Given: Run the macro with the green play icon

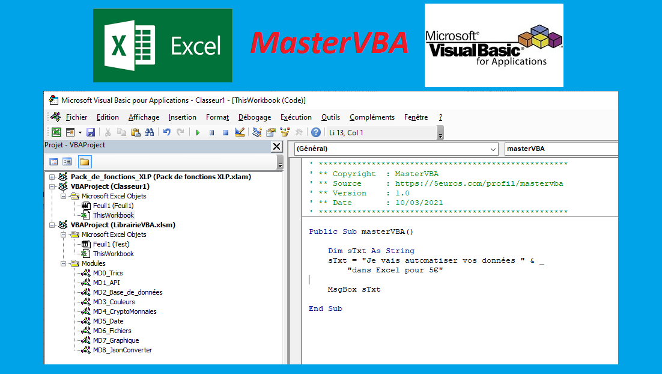Looking at the screenshot, I should [198, 133].
